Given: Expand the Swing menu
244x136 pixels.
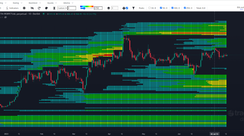Looking at the screenshot, I should point(16,2).
